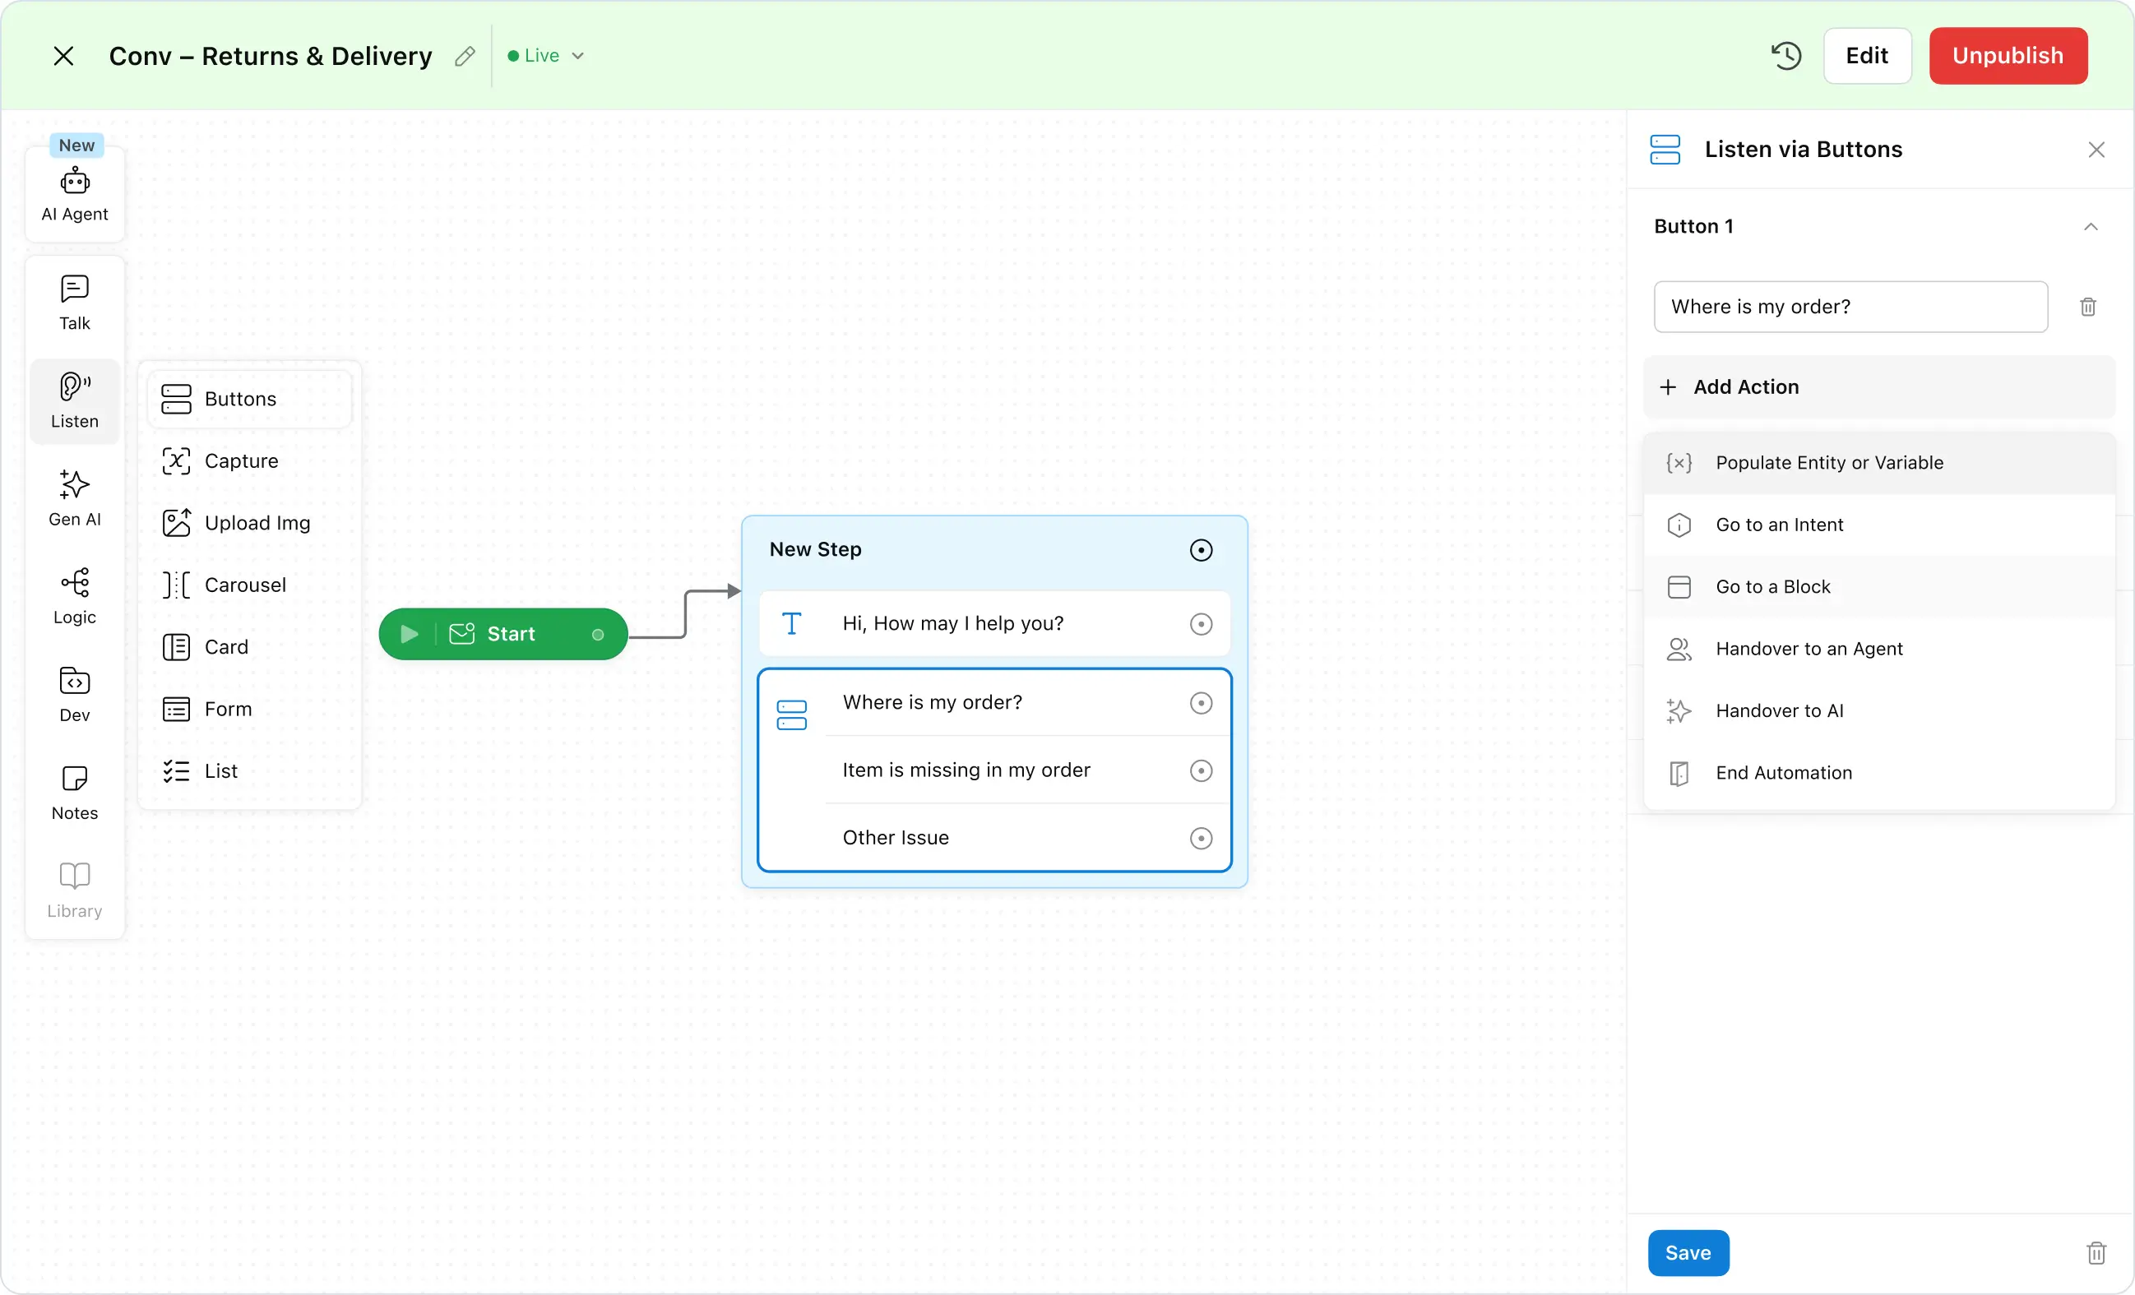Expand the Add Action menu

tap(1745, 387)
